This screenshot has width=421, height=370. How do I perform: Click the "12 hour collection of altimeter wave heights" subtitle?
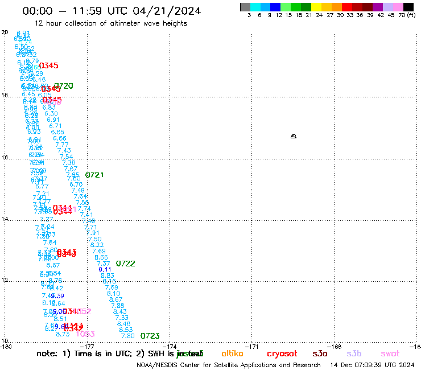pos(110,23)
